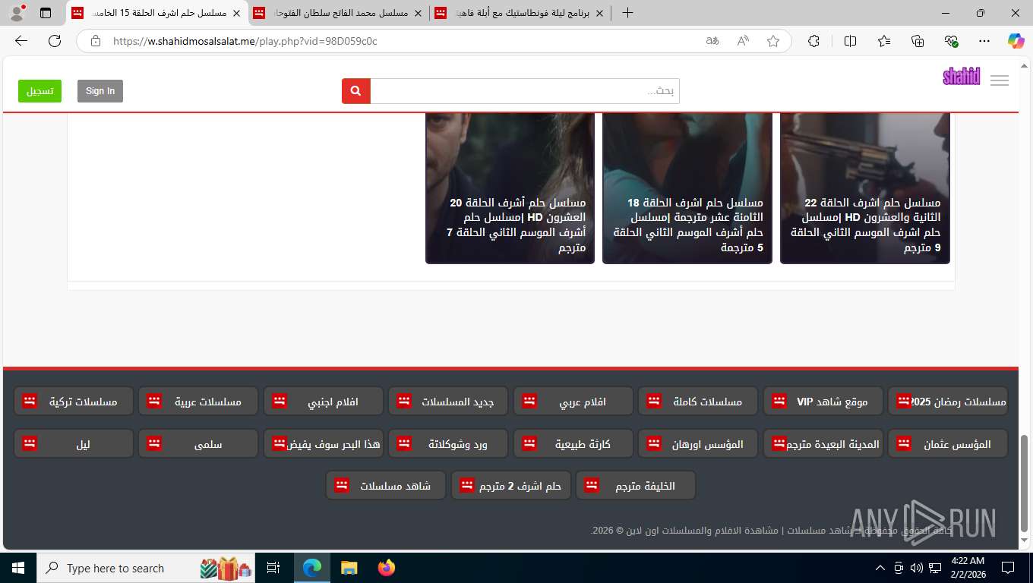Select the مسلسل حلم اشرف الحلقة 15 tab
Viewport: 1033px width, 583px height.
point(157,13)
